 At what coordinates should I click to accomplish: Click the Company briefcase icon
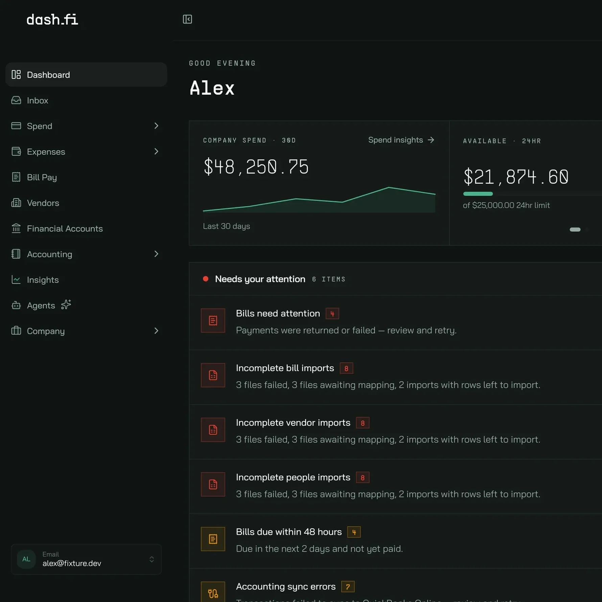[x=16, y=331]
